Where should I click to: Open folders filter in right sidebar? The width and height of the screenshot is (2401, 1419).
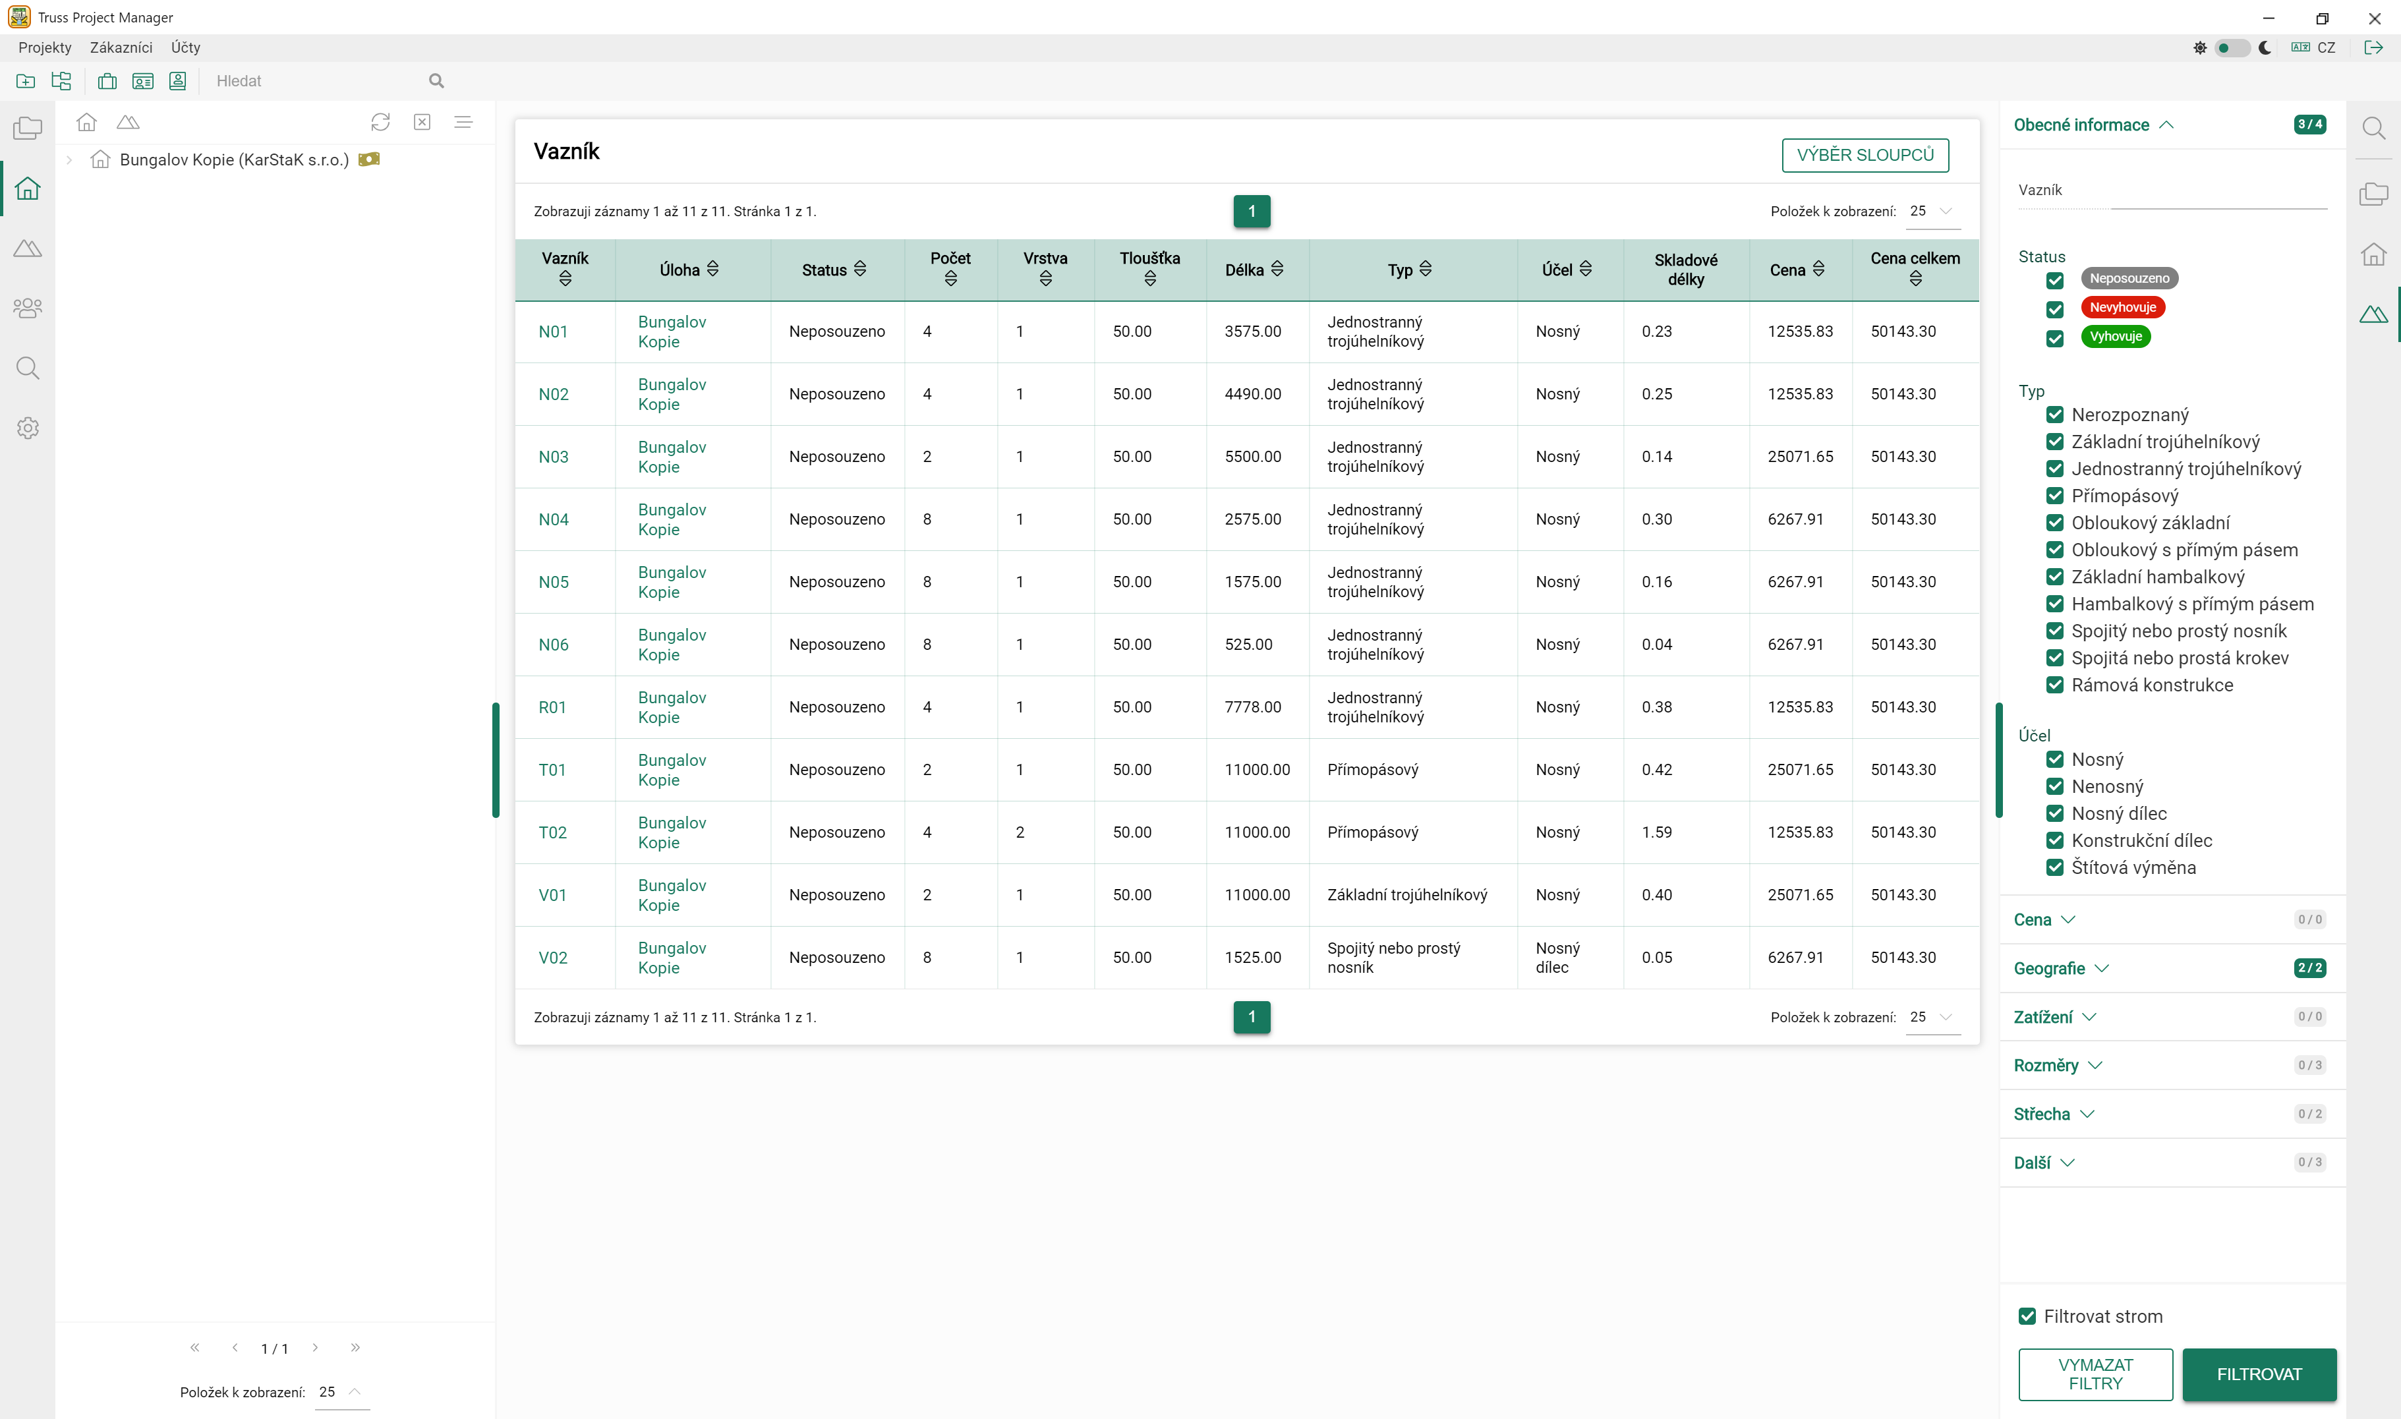pos(2373,194)
